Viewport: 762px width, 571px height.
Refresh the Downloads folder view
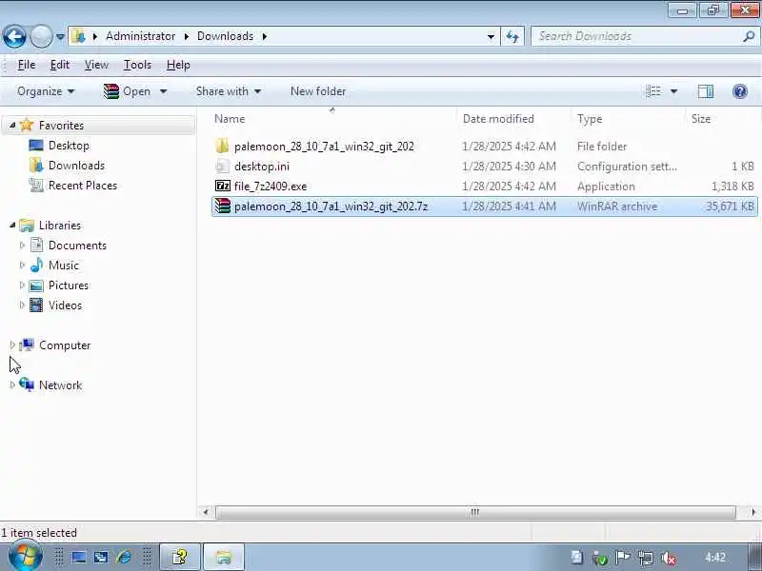[512, 37]
